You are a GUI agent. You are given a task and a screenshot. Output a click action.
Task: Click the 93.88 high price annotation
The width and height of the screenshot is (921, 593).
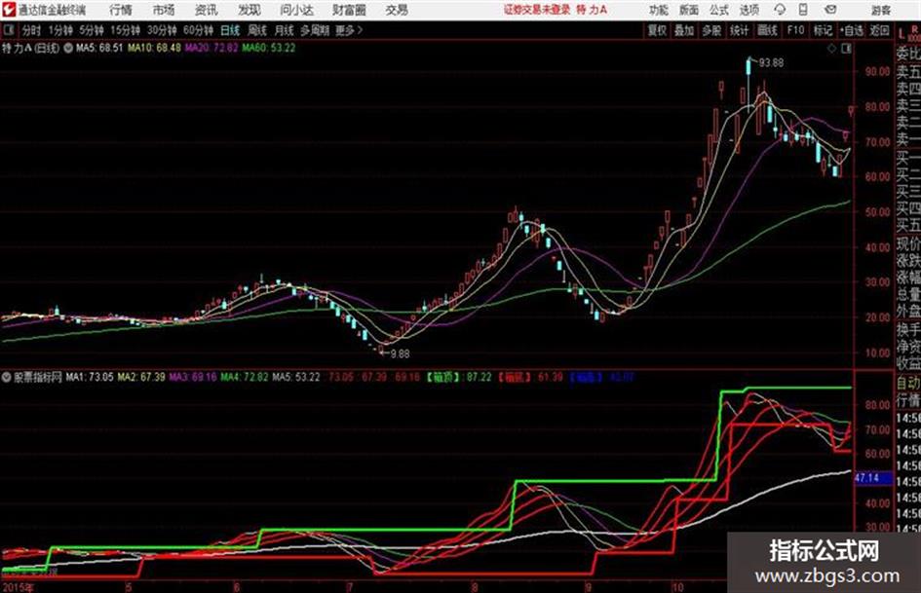click(771, 62)
